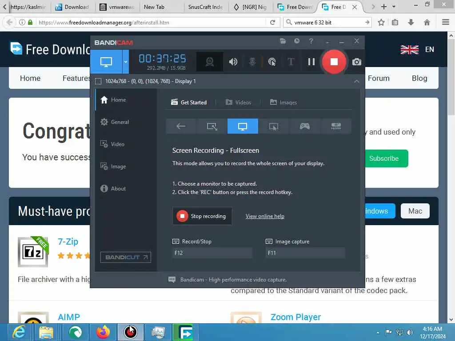Select the screen recording mode button in Bandicam
Viewport: 455px width, 341px height.
coord(106,62)
